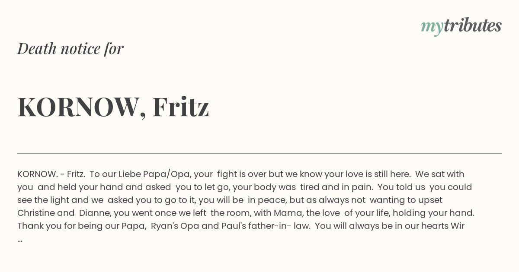Click the mytributes logo
The height and width of the screenshot is (272, 519).
pos(461,26)
